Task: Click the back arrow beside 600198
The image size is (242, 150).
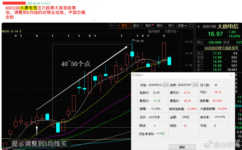Action: coord(198,27)
